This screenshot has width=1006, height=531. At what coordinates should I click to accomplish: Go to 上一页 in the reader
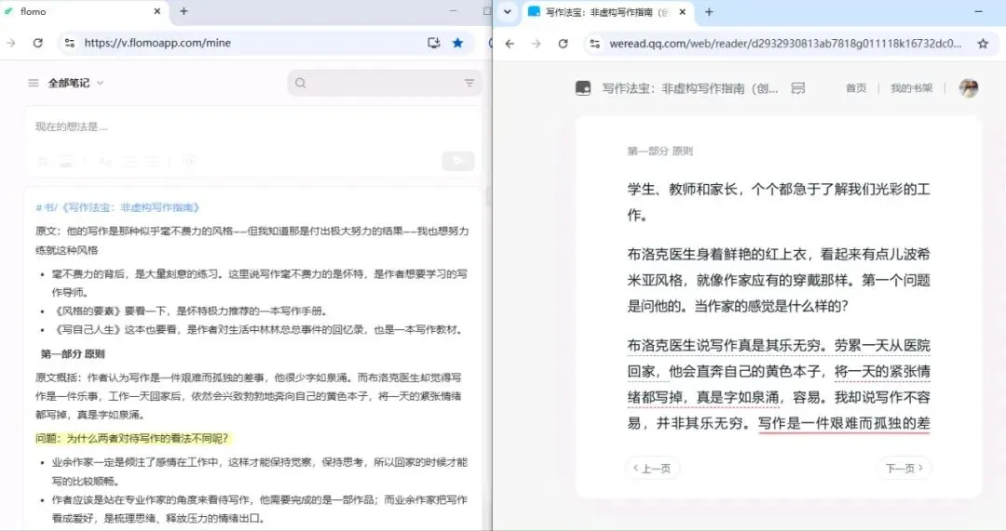[652, 468]
